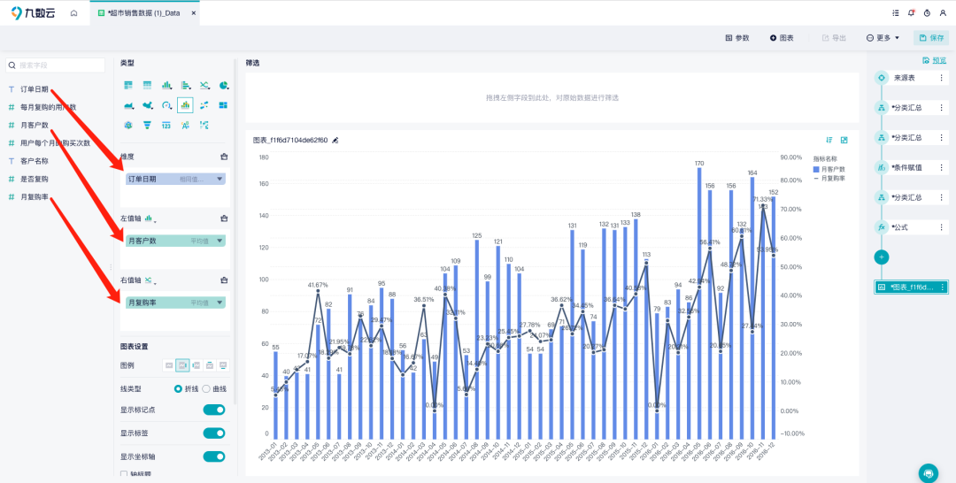Open options menu for 公式 step
Viewport: 956px width, 483px height.
tap(942, 227)
